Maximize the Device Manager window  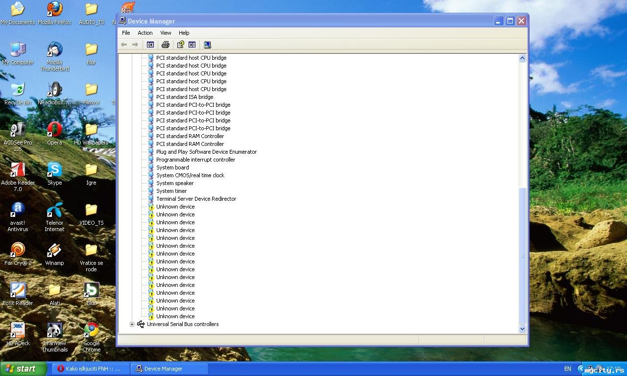click(x=510, y=21)
